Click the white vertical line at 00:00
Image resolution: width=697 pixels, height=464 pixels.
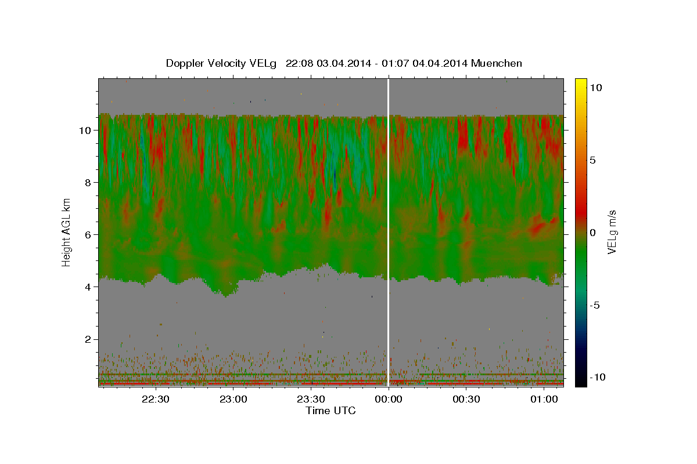click(388, 232)
